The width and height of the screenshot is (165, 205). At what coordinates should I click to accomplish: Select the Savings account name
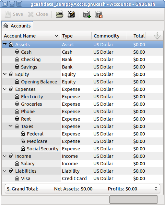tap(29, 67)
